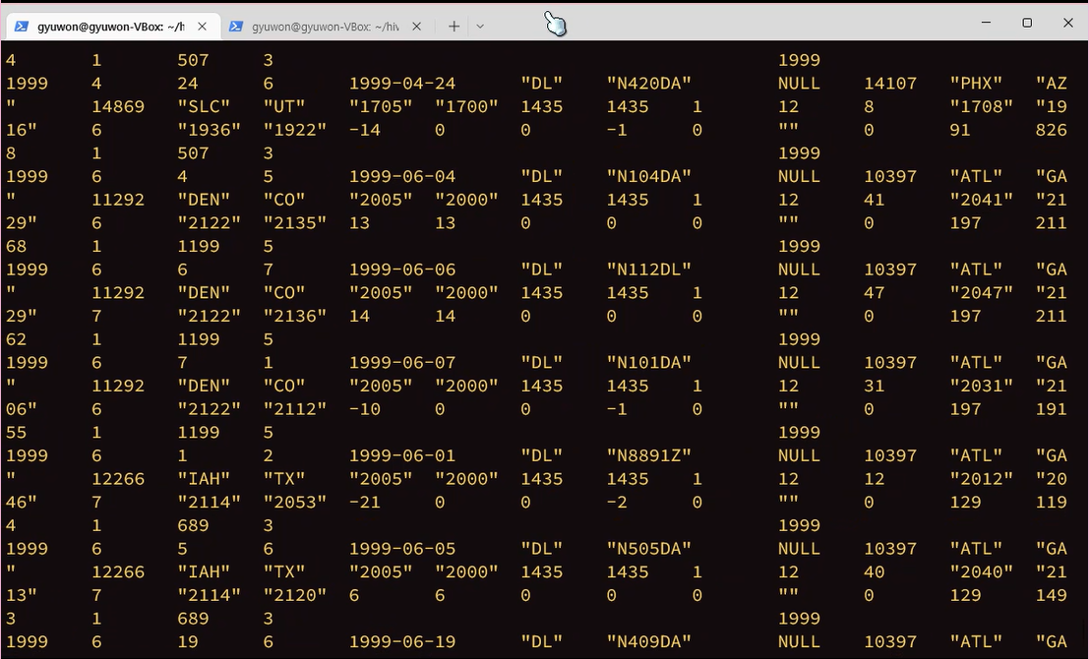Image resolution: width=1089 pixels, height=659 pixels.
Task: Select the time value "1700"
Action: pyautogui.click(x=466, y=107)
